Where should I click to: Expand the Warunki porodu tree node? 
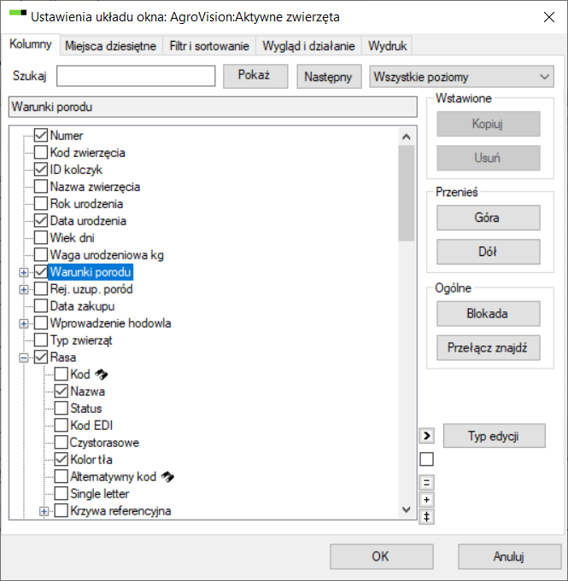pyautogui.click(x=24, y=272)
